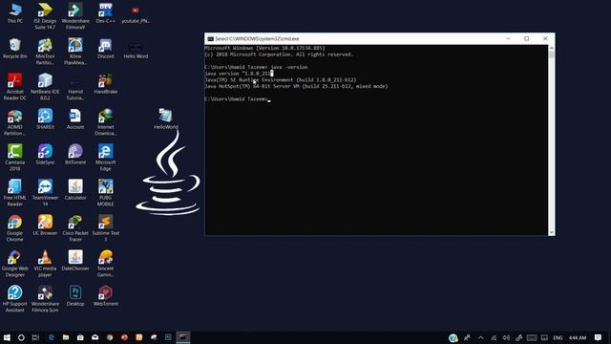Screen dimensions: 611x344
Task: Open cmd.exe title bar system icon
Action: (210, 38)
